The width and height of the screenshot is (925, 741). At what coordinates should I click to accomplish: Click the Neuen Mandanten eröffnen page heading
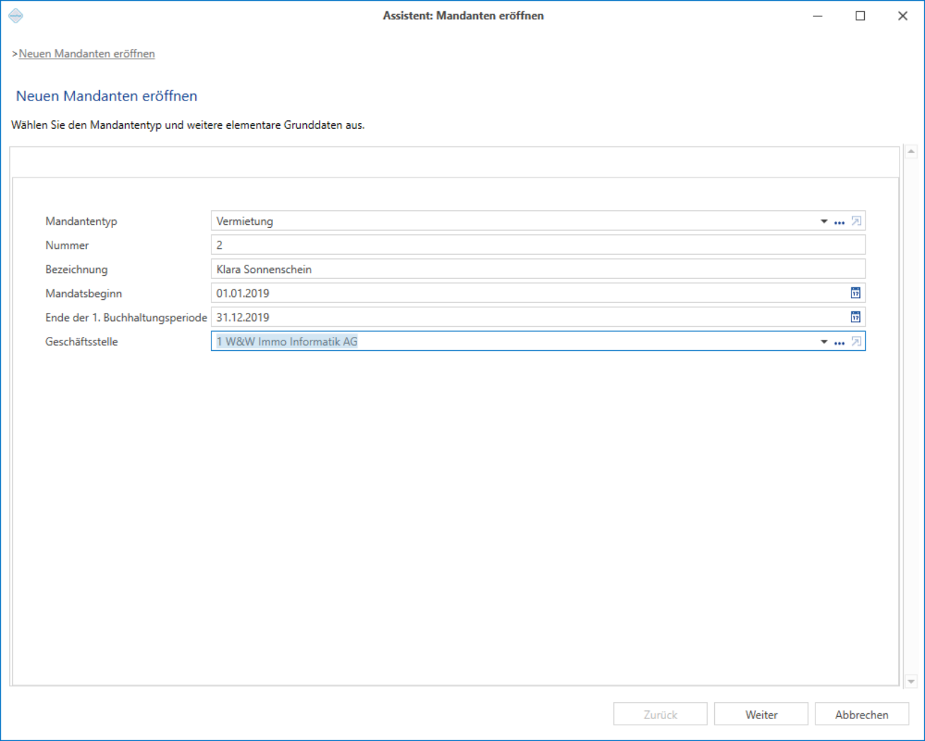click(x=107, y=96)
